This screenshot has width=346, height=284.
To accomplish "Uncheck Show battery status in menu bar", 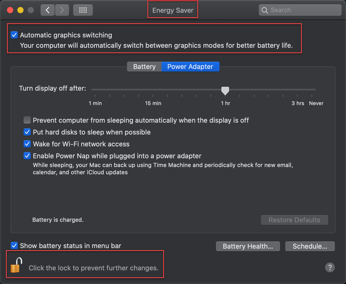I will point(14,246).
